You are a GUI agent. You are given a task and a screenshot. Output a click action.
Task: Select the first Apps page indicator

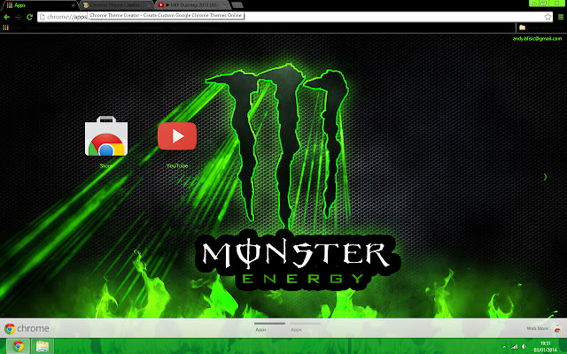point(269,327)
